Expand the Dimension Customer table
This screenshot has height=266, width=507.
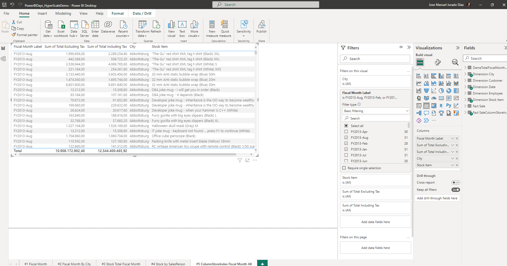[465, 80]
